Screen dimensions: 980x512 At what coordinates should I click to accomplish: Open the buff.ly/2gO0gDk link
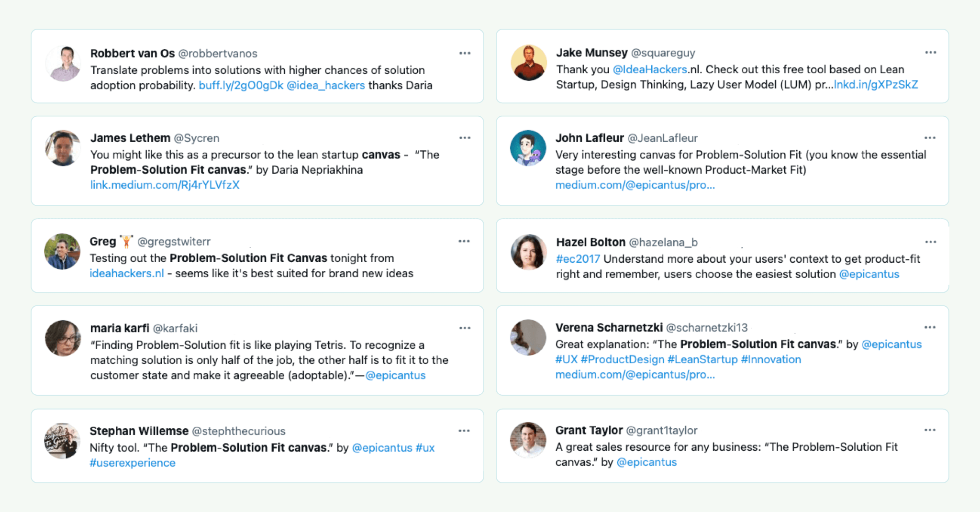point(241,85)
